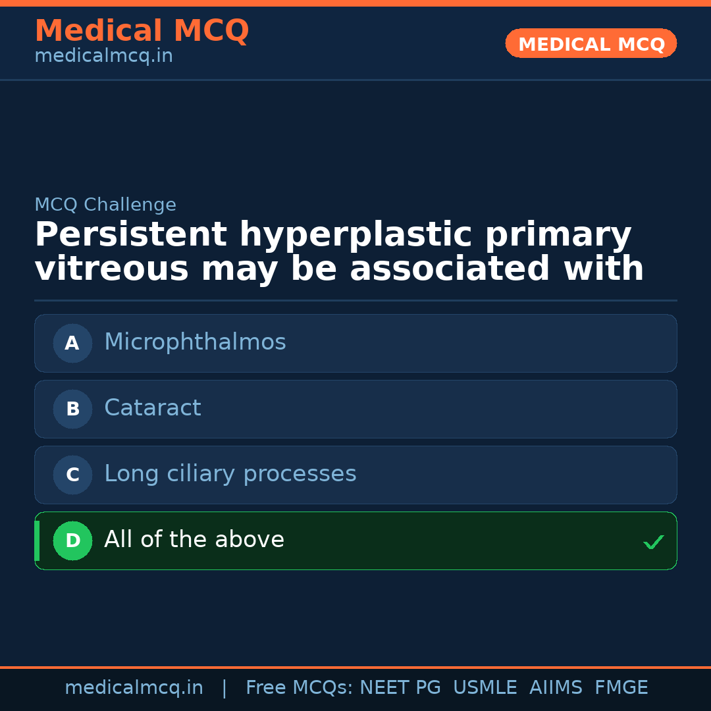Click AIIMS in the footer
This screenshot has width=711, height=711.
[x=556, y=688]
